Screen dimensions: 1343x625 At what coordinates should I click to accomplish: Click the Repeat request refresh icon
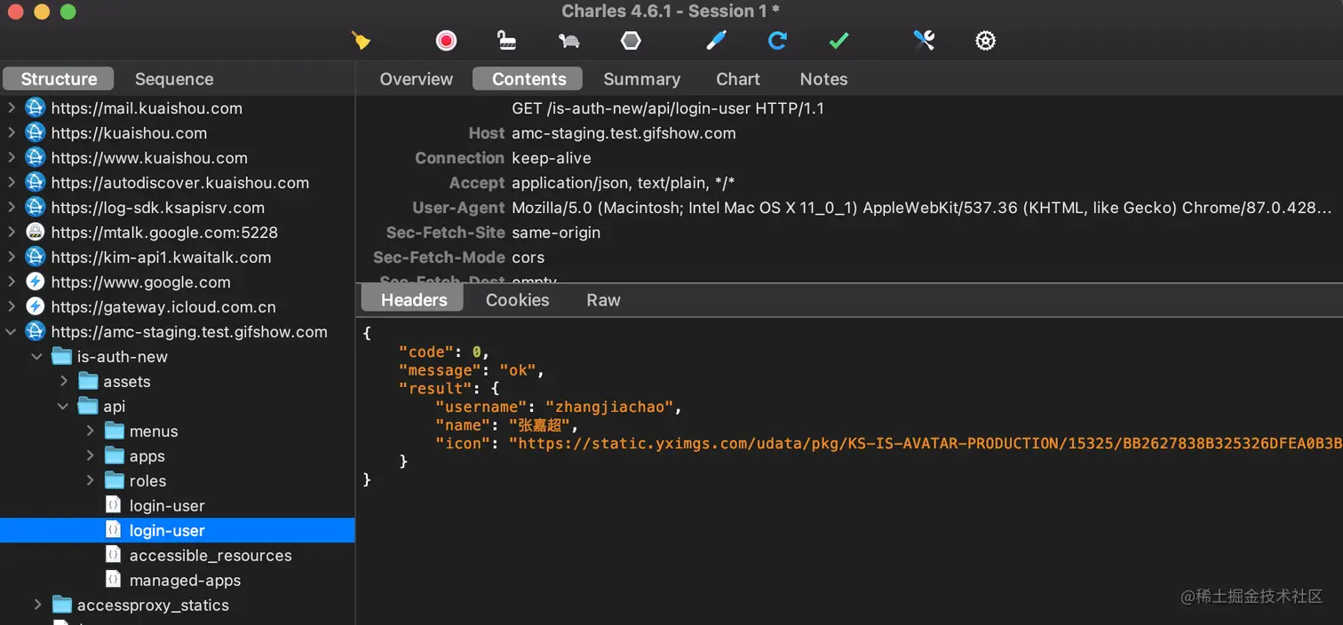(777, 40)
